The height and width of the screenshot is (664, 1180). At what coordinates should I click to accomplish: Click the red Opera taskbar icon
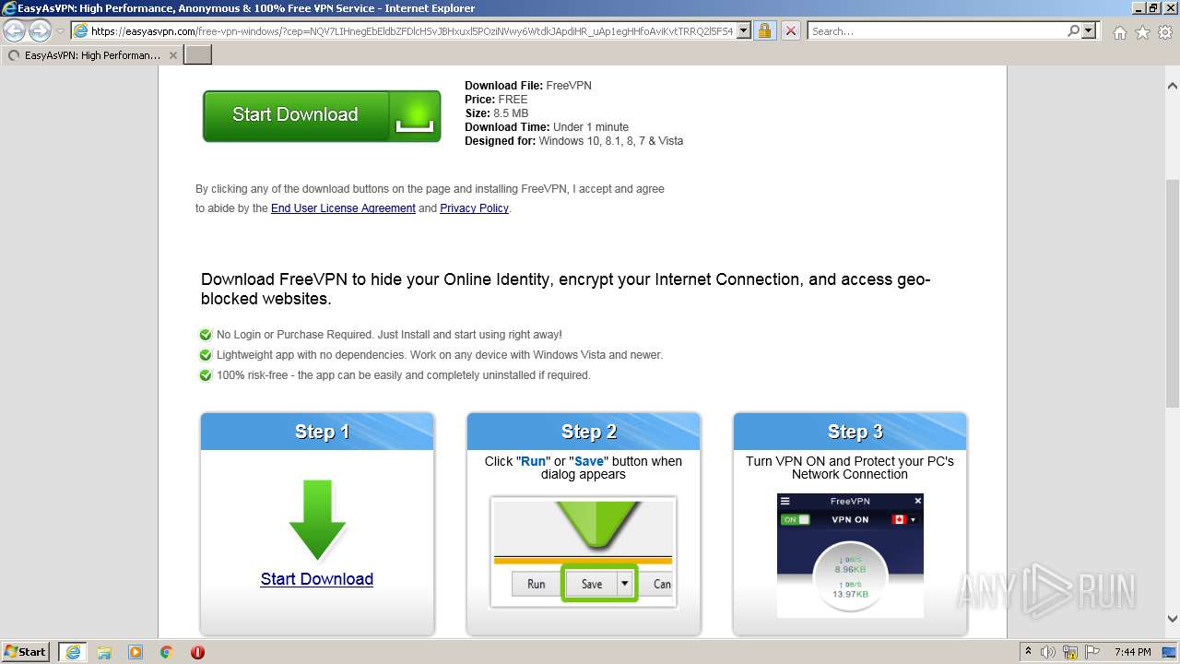pyautogui.click(x=197, y=652)
